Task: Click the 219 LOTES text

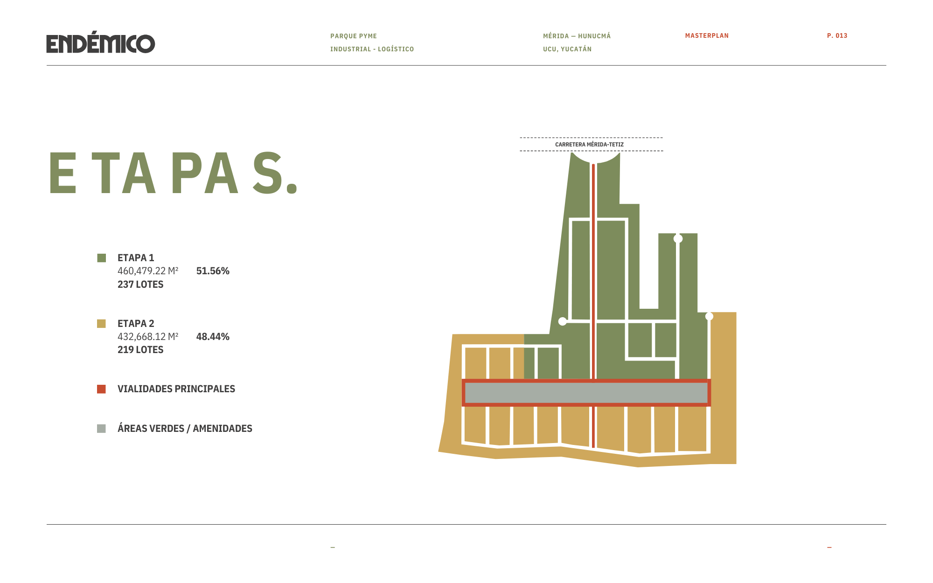Action: [x=140, y=350]
